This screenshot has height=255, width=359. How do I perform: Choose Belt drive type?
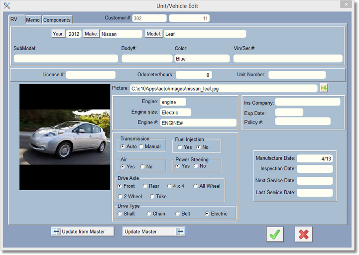point(177,214)
